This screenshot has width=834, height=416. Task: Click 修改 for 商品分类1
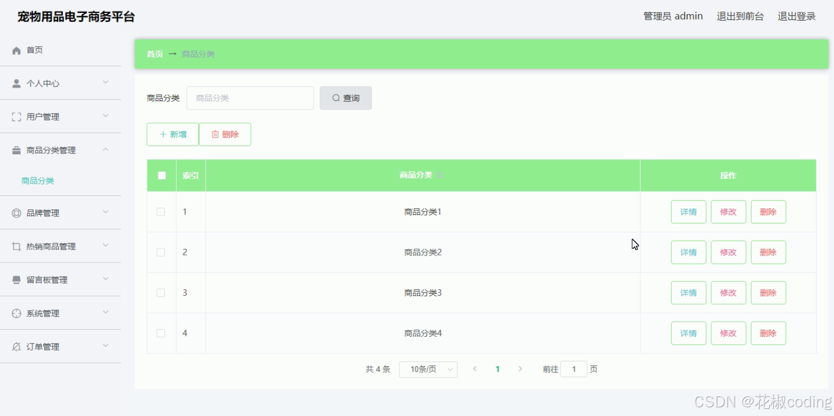[728, 212]
